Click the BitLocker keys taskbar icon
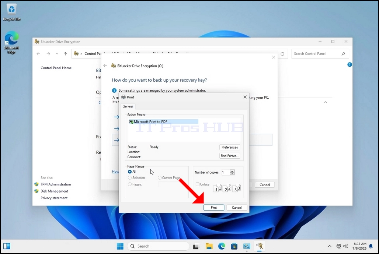The image size is (379, 254). click(x=259, y=246)
